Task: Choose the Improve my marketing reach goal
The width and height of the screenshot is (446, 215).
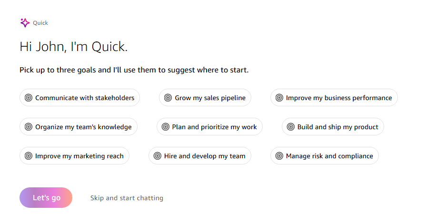Action: [75, 156]
